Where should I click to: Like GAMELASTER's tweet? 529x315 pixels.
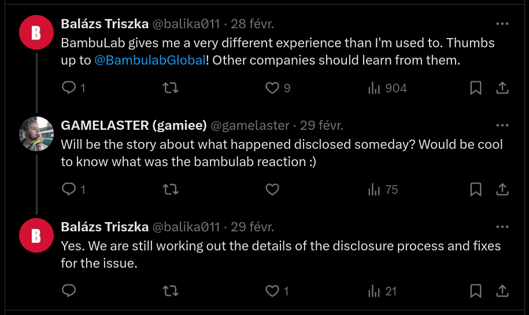tap(272, 189)
